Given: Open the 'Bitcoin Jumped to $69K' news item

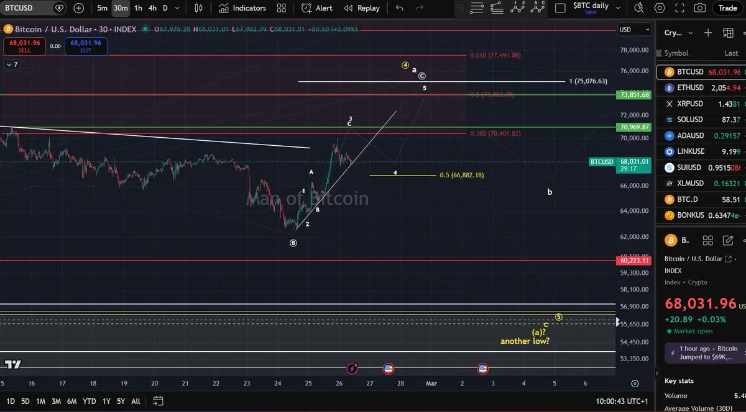Looking at the screenshot, I should click(706, 352).
